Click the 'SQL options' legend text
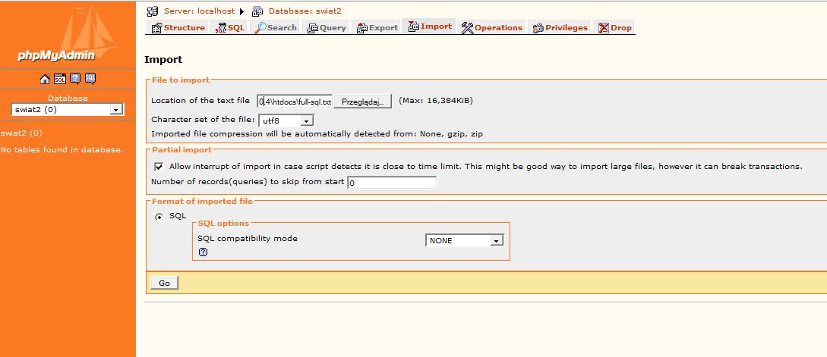The height and width of the screenshot is (357, 827). coord(223,224)
